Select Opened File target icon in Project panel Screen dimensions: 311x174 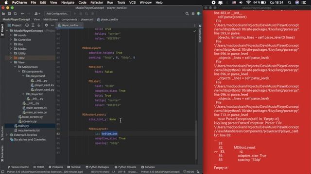27,25
